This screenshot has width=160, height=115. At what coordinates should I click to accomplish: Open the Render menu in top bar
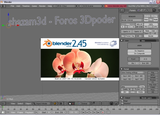(42, 6)
